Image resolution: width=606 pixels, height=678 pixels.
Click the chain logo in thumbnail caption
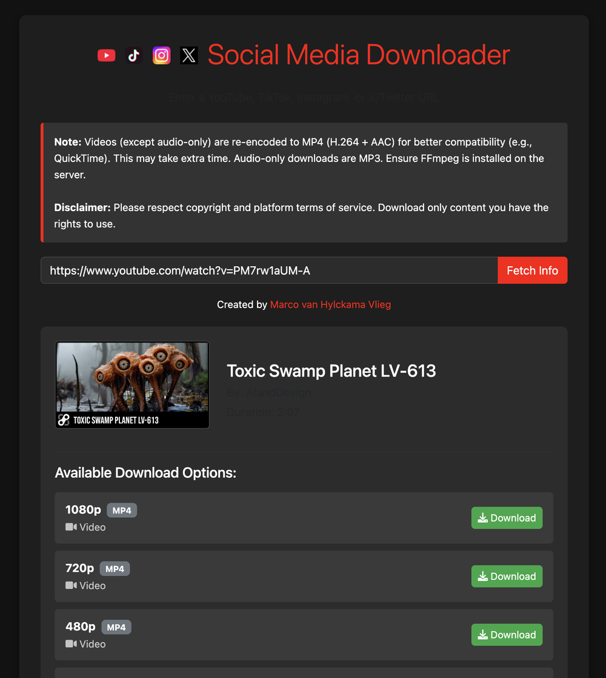click(64, 420)
